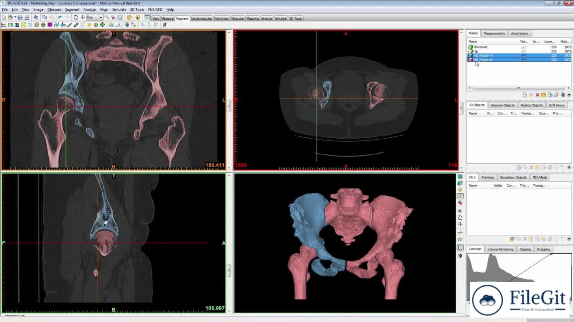The image size is (574, 322).
Task: Open the FEA/CFD menu
Action: click(155, 9)
